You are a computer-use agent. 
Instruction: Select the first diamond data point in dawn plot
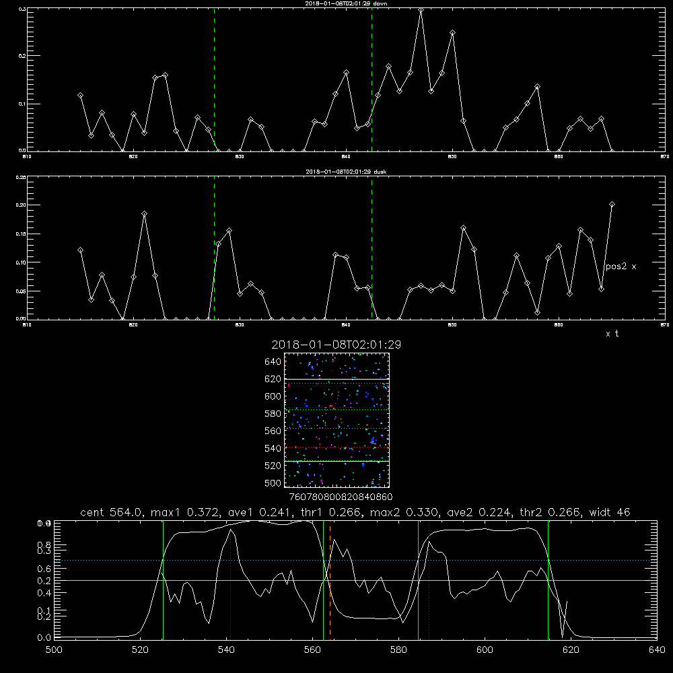point(80,96)
